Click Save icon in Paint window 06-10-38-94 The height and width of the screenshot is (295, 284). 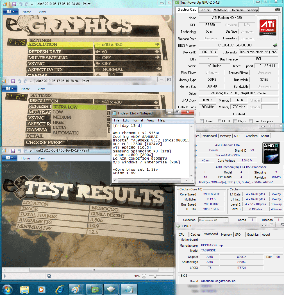click(13, 81)
